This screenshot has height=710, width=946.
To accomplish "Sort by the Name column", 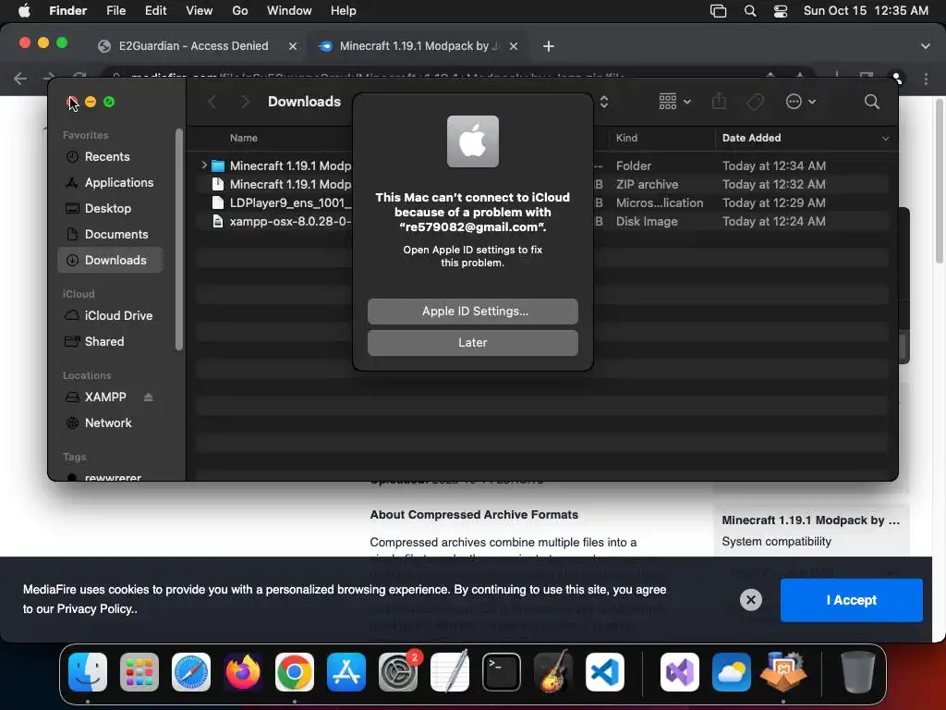I will [x=243, y=138].
